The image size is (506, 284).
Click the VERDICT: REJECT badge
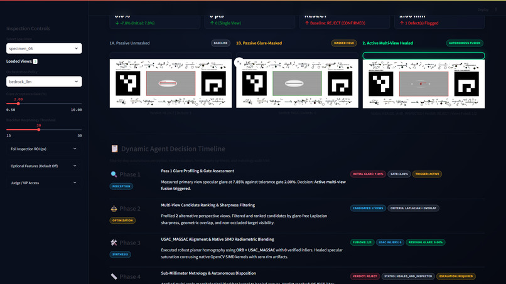365,276
